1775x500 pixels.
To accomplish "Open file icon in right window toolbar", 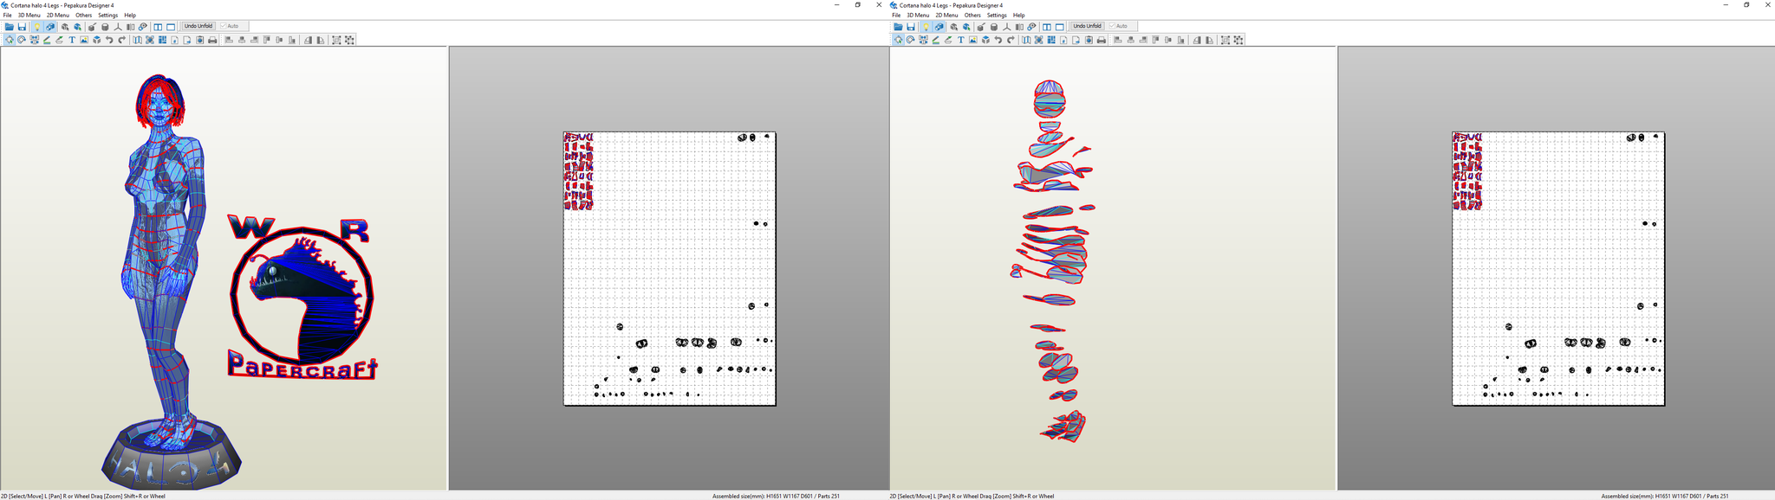I will click(899, 27).
